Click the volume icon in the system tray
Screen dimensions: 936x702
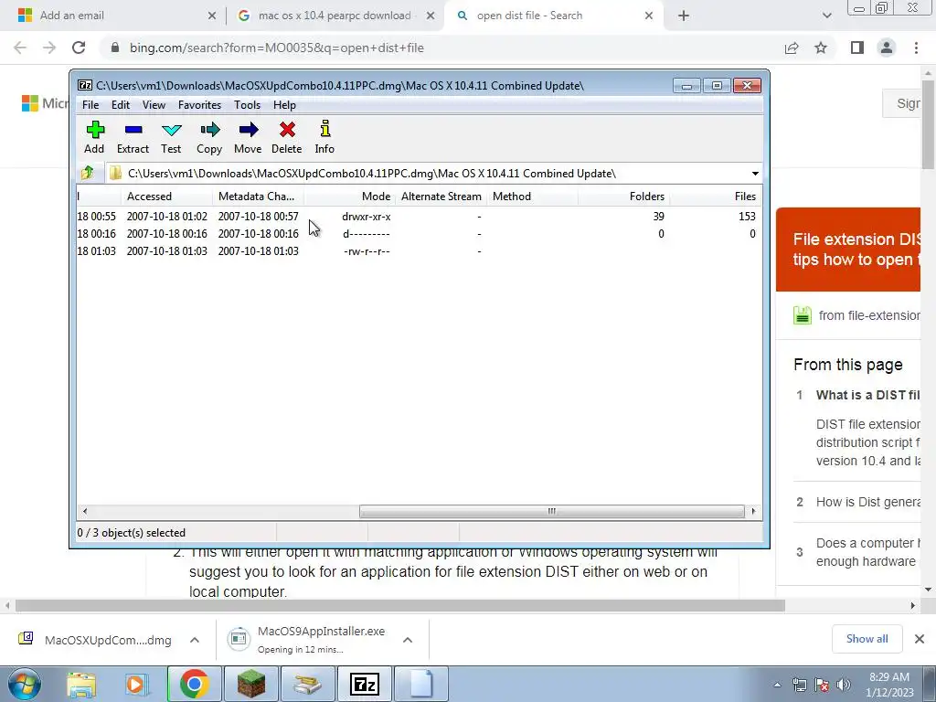pyautogui.click(x=843, y=685)
